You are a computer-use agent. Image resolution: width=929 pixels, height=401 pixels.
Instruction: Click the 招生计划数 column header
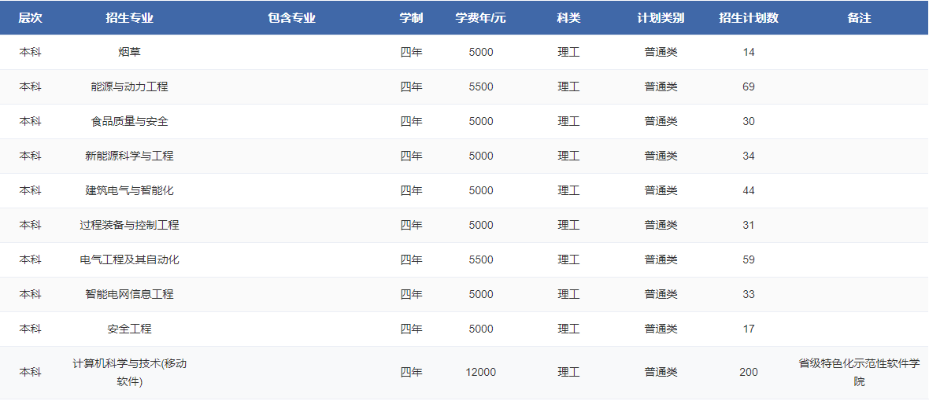point(748,18)
